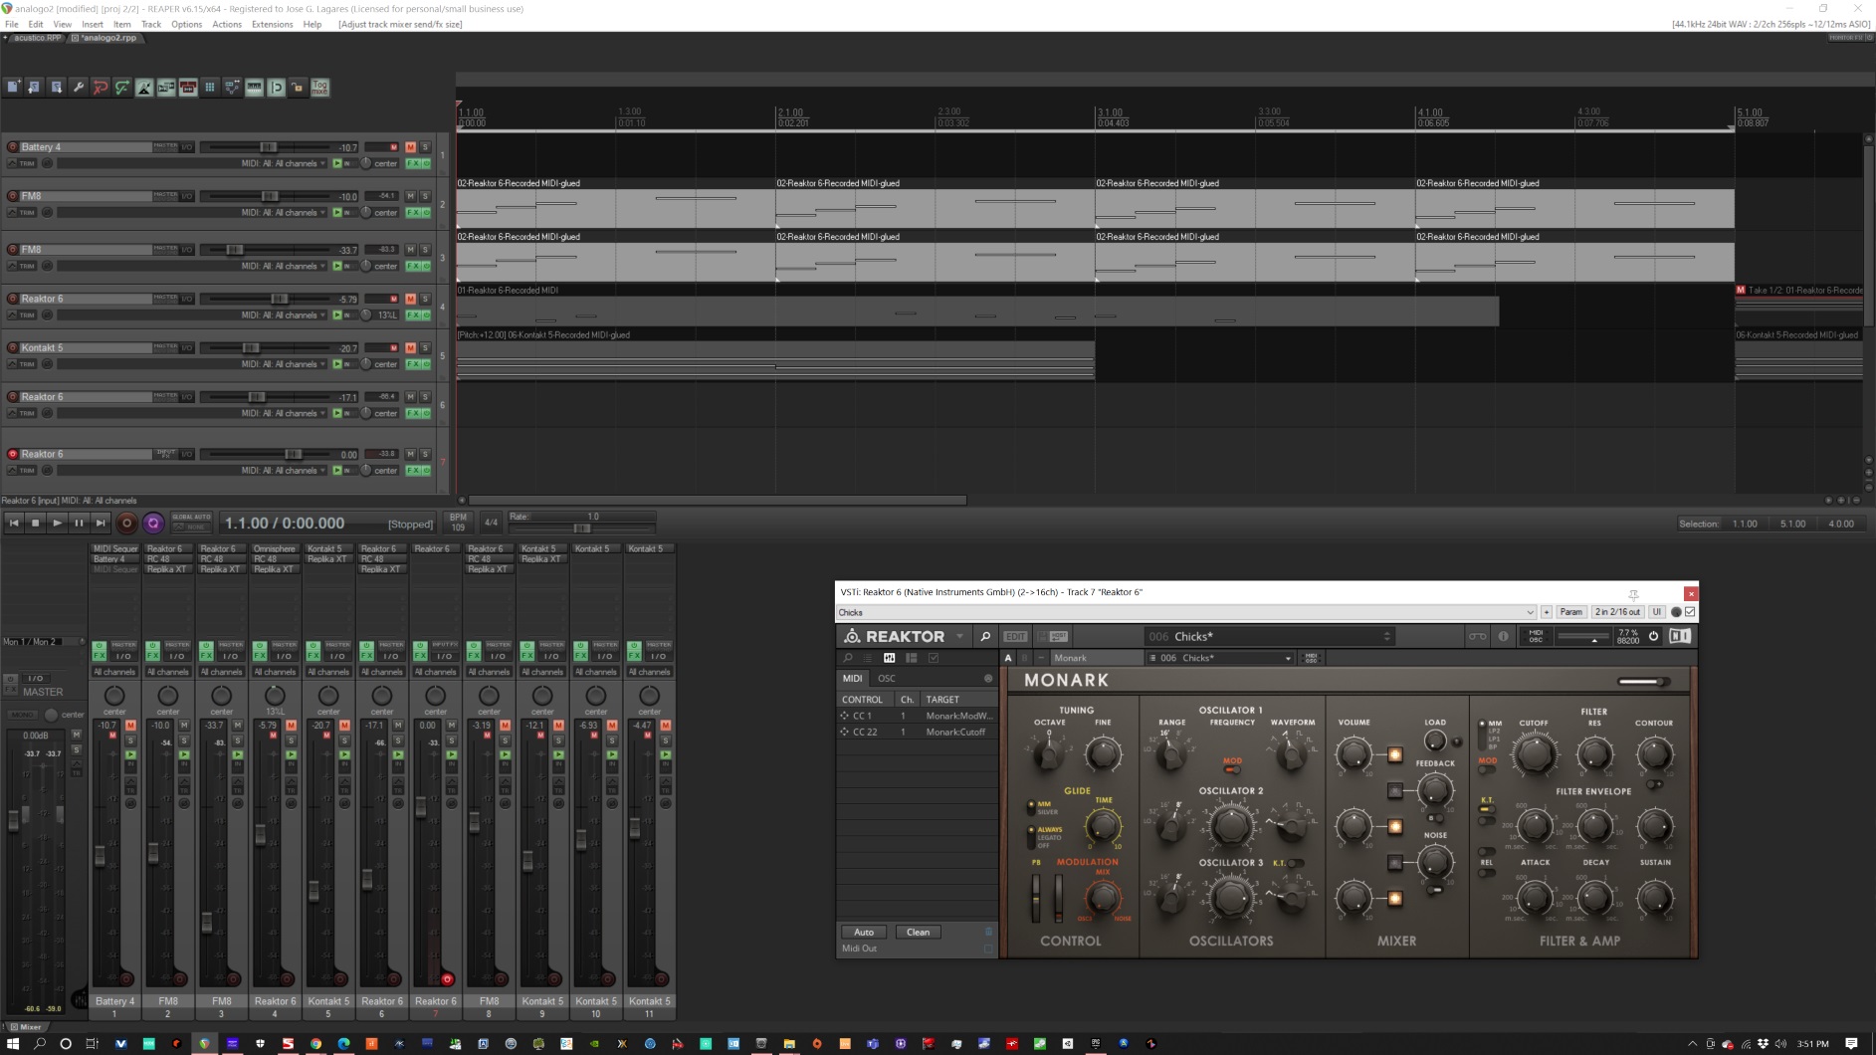Click the UI button in FX window
Screen dimensions: 1876x1055
click(x=1656, y=612)
